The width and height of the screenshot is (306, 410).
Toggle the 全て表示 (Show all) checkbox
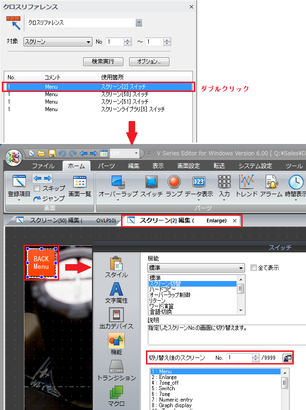[x=253, y=268]
